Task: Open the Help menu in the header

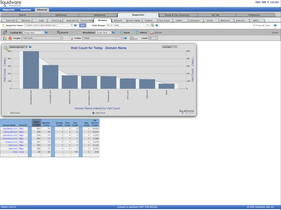Action: point(265,2)
